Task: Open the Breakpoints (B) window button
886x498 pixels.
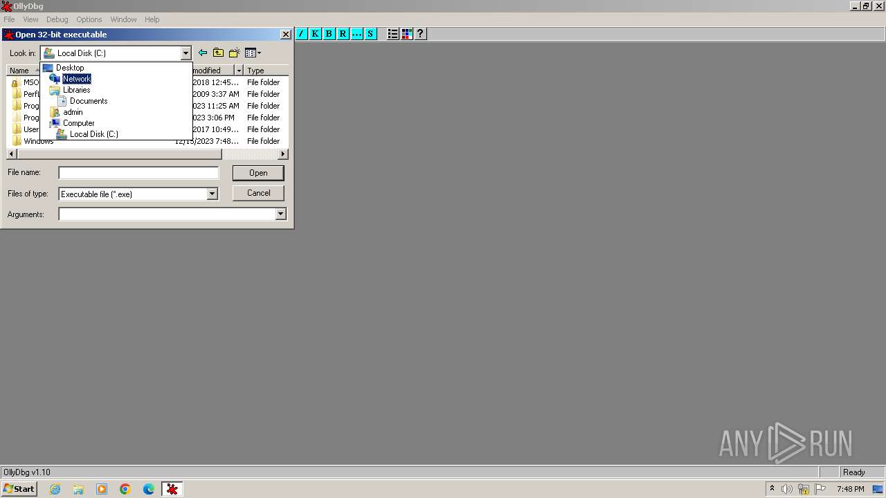Action: click(329, 34)
